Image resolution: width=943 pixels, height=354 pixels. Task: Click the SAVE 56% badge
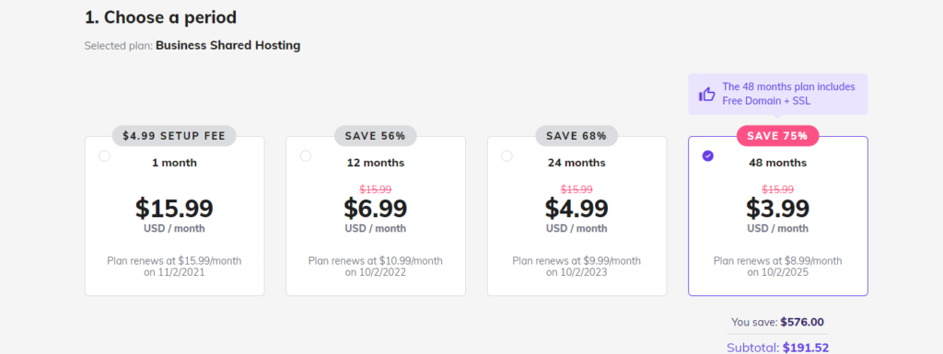click(376, 136)
